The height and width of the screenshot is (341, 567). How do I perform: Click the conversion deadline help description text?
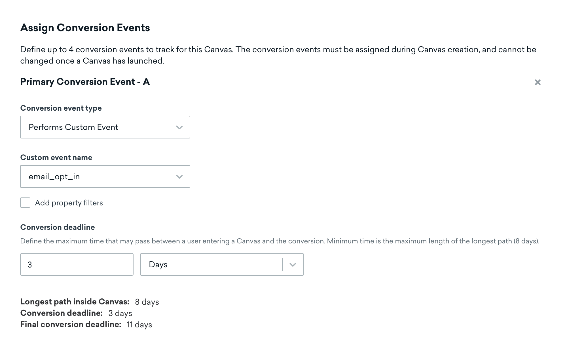coord(280,241)
